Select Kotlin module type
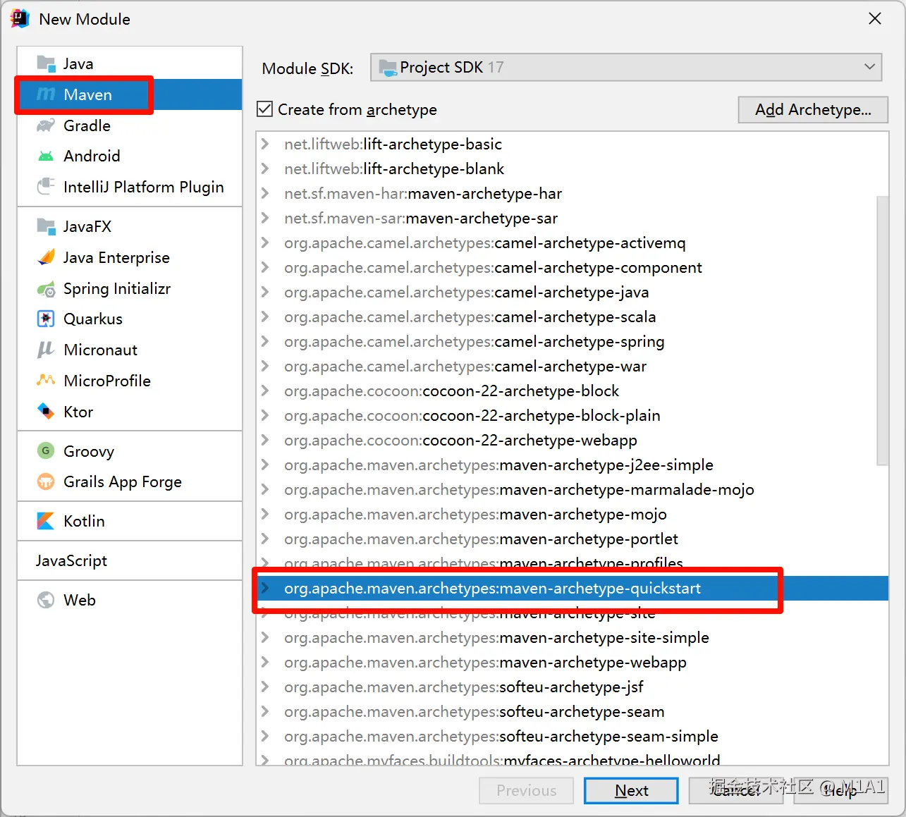 [x=130, y=521]
